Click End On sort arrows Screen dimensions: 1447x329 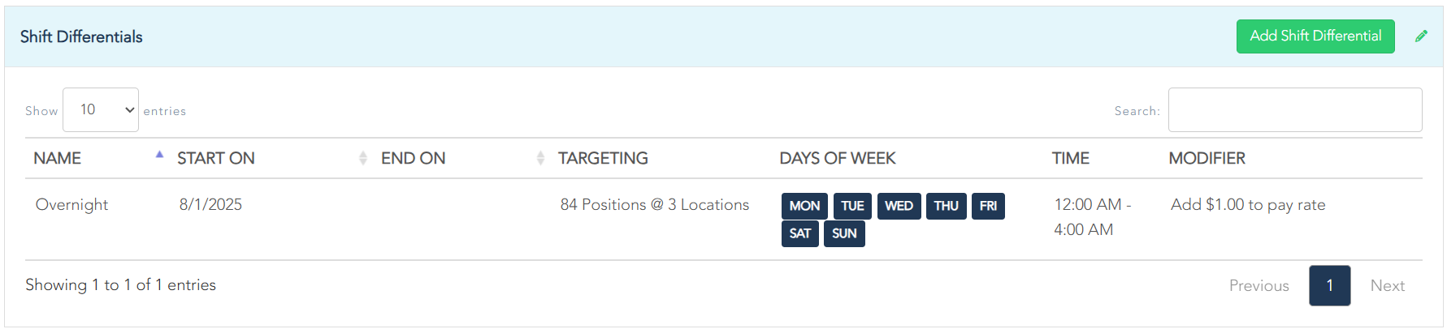click(x=540, y=158)
